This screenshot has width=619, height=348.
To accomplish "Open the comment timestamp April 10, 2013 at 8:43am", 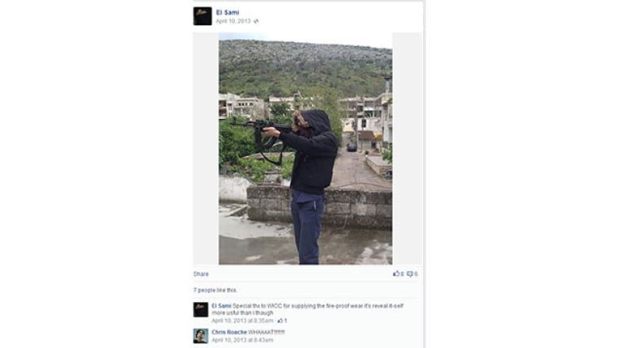I will [x=242, y=340].
